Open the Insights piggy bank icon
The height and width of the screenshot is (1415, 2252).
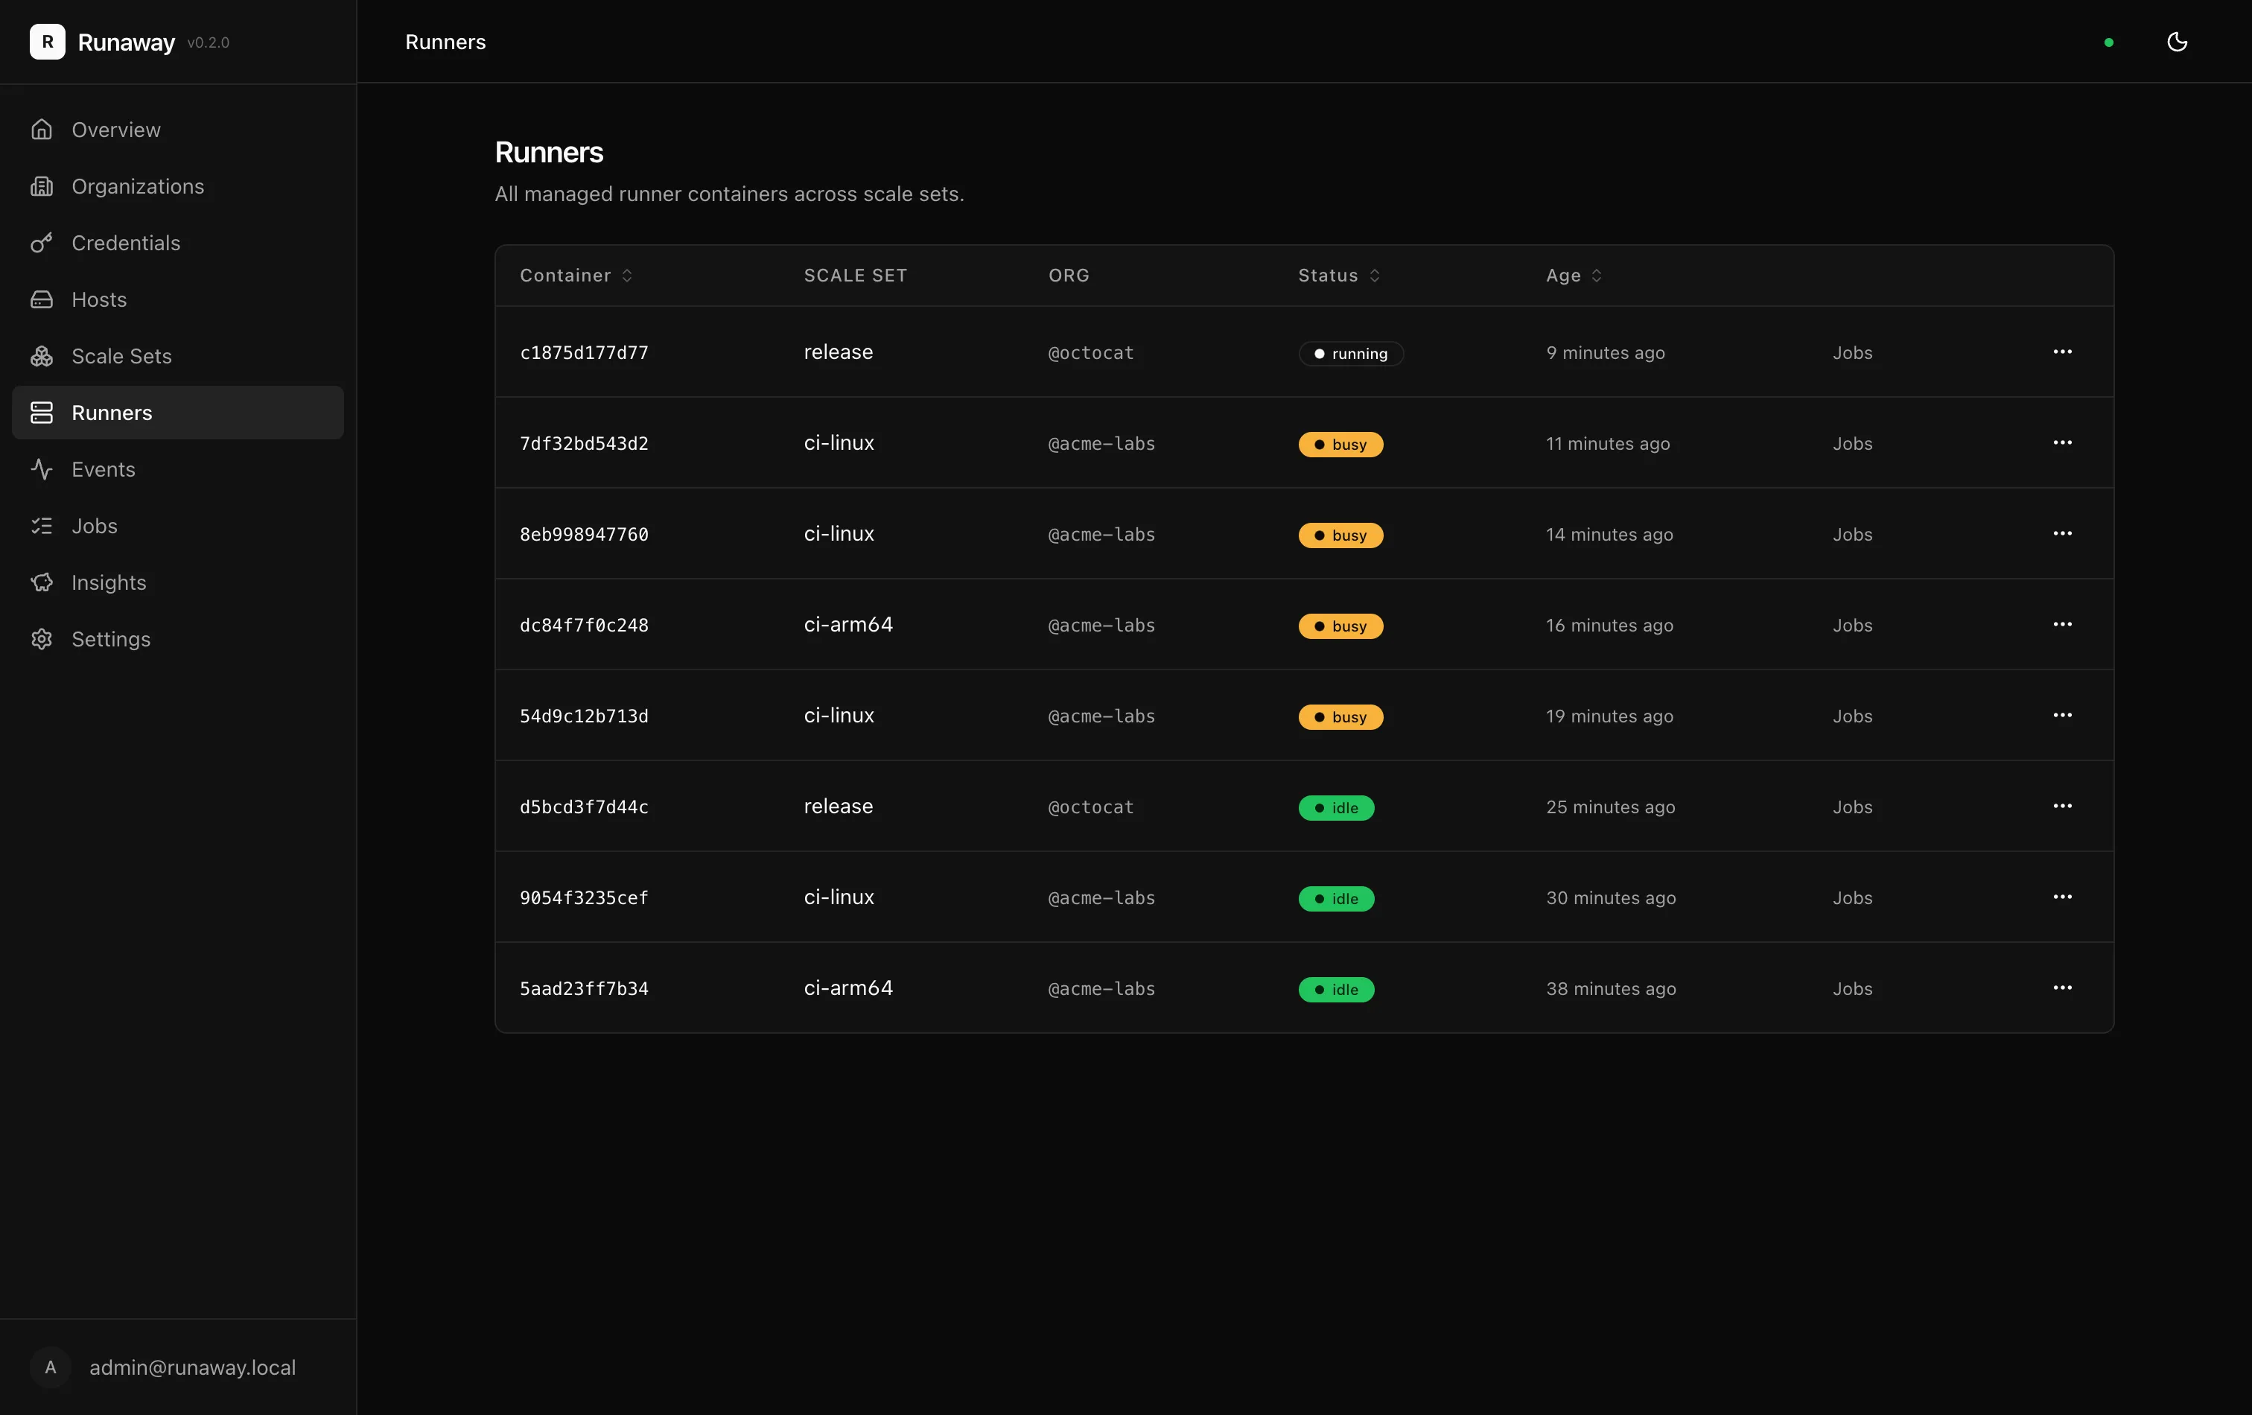[x=41, y=582]
